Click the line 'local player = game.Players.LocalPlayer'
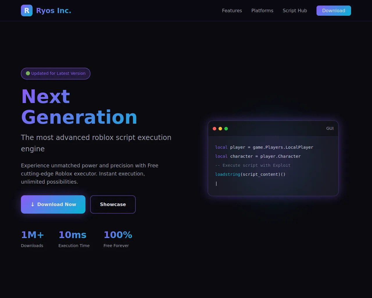 pyautogui.click(x=264, y=147)
